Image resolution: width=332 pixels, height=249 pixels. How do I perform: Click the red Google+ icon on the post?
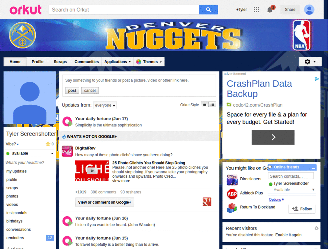coord(207,202)
